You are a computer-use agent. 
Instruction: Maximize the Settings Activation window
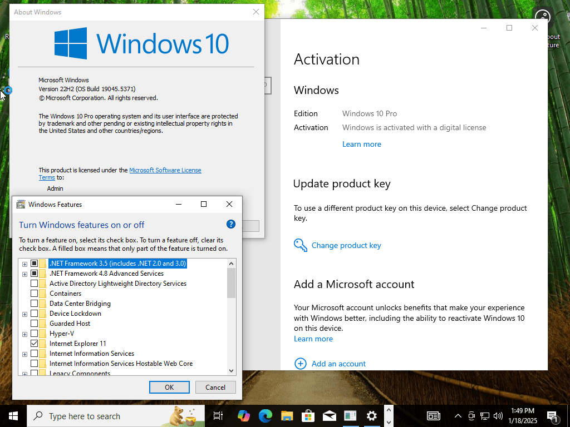pos(509,28)
